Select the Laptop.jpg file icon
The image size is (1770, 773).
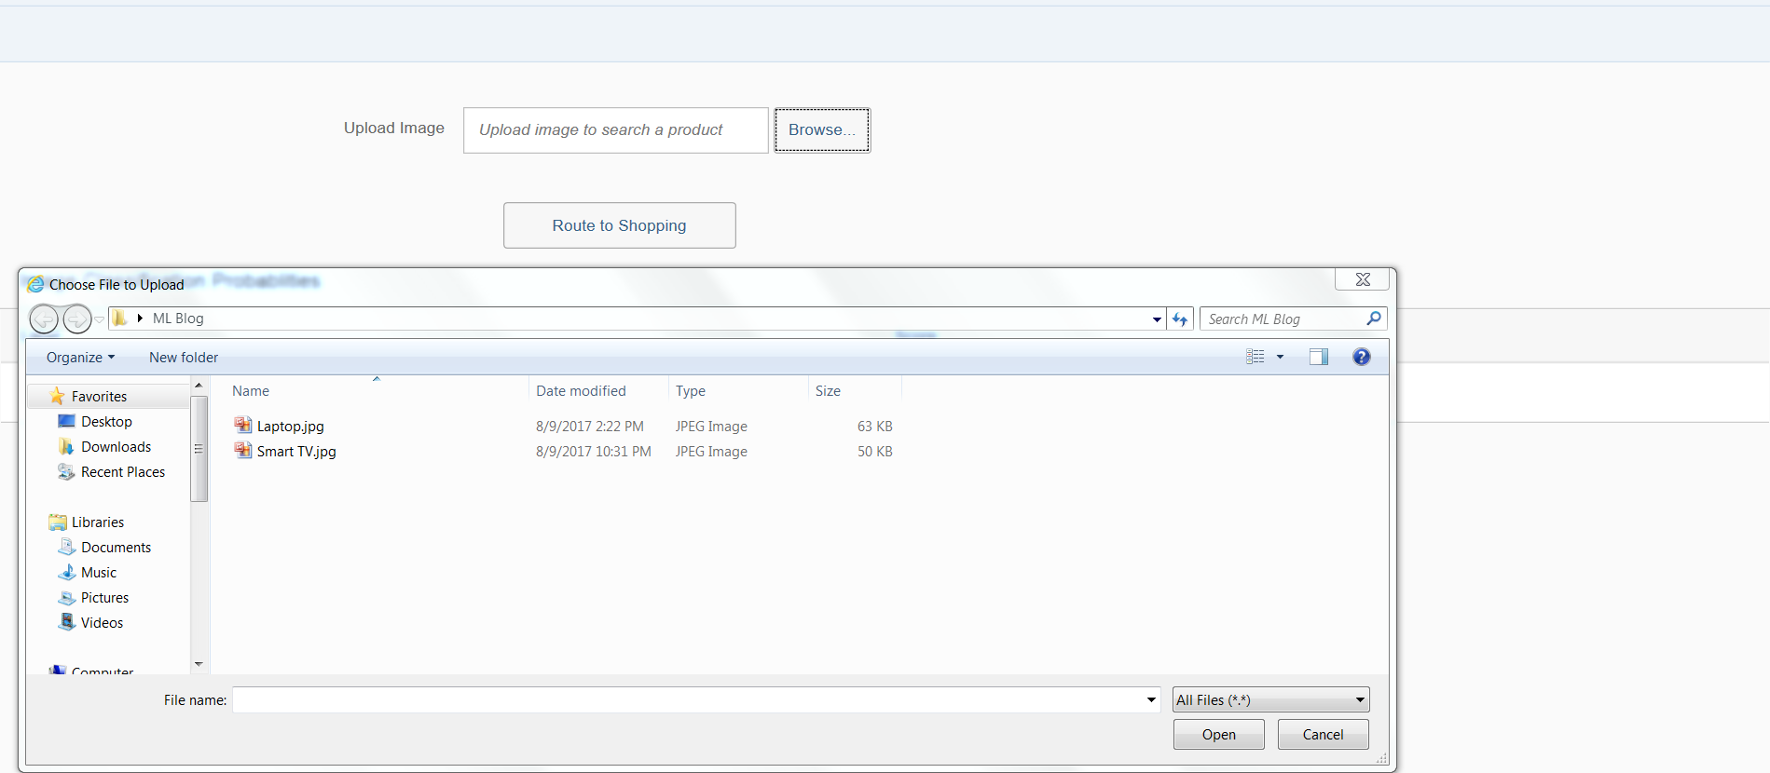coord(243,426)
